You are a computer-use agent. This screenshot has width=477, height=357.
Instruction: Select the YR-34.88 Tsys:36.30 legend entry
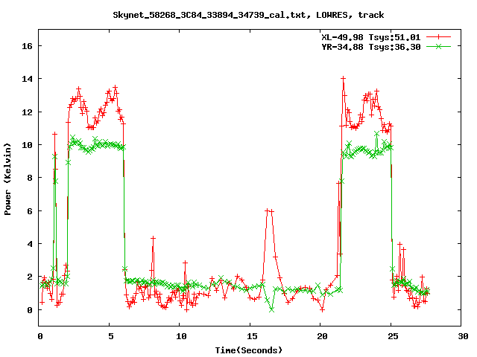(371, 47)
